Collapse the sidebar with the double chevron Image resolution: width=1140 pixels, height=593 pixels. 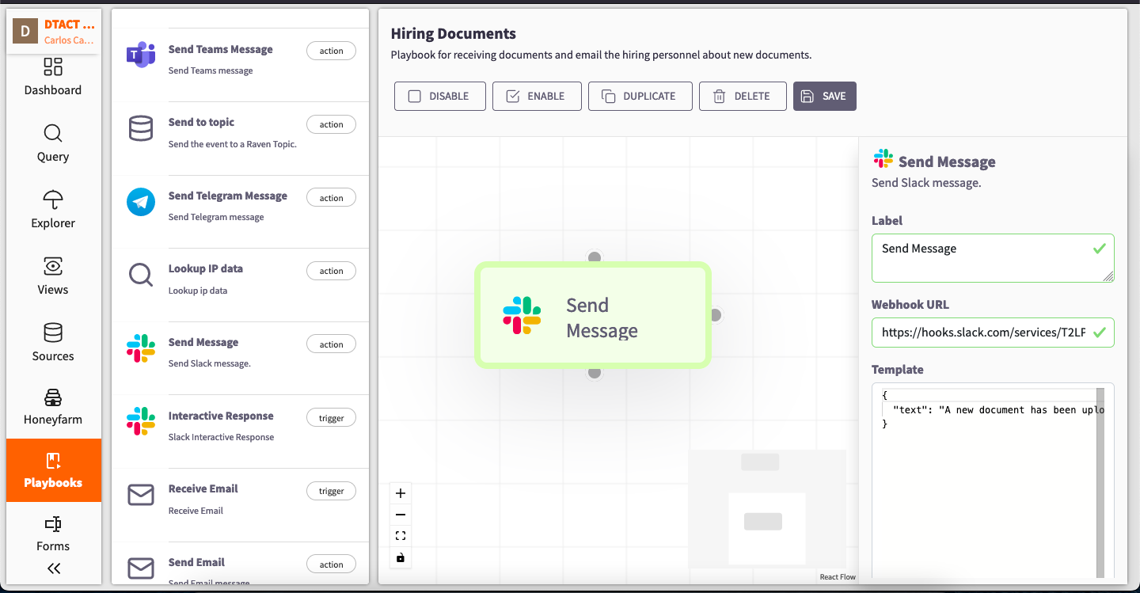click(53, 568)
